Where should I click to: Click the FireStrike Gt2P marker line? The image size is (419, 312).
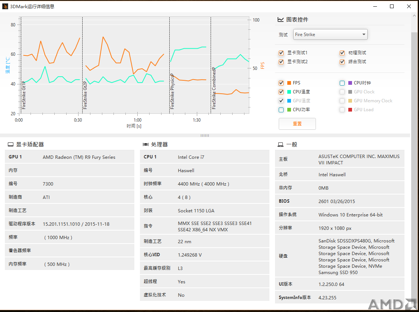(x=82, y=65)
